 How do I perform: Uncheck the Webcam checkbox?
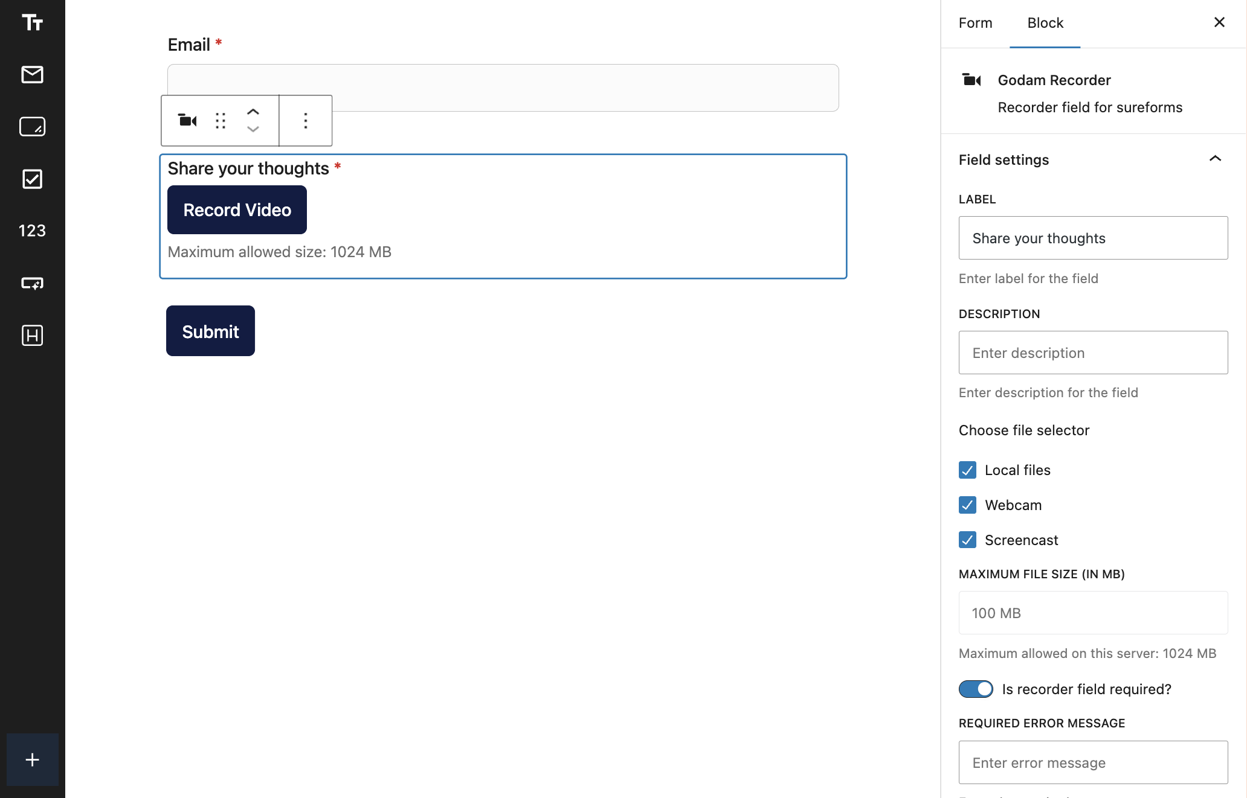[x=967, y=505]
